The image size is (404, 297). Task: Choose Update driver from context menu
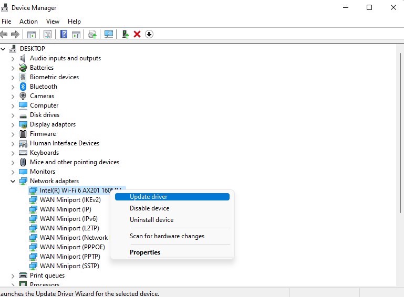[x=148, y=197]
